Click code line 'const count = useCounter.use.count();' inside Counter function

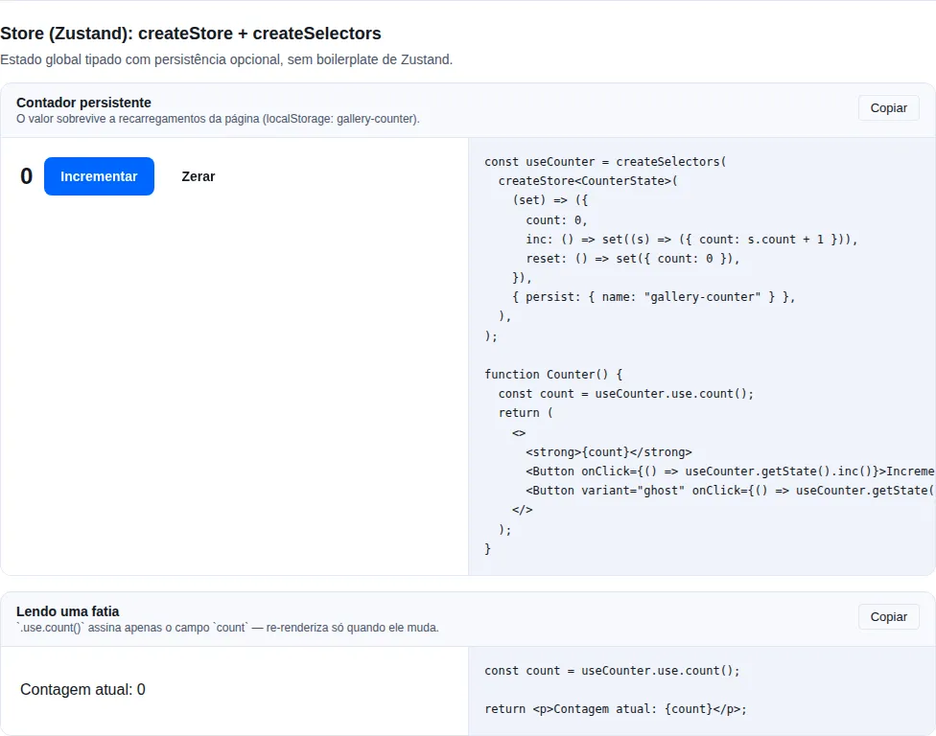point(626,394)
